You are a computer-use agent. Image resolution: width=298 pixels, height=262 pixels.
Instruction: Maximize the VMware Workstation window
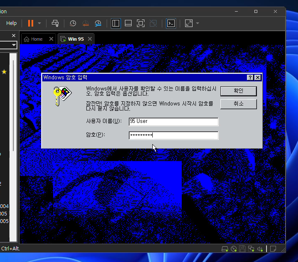coord(256,11)
